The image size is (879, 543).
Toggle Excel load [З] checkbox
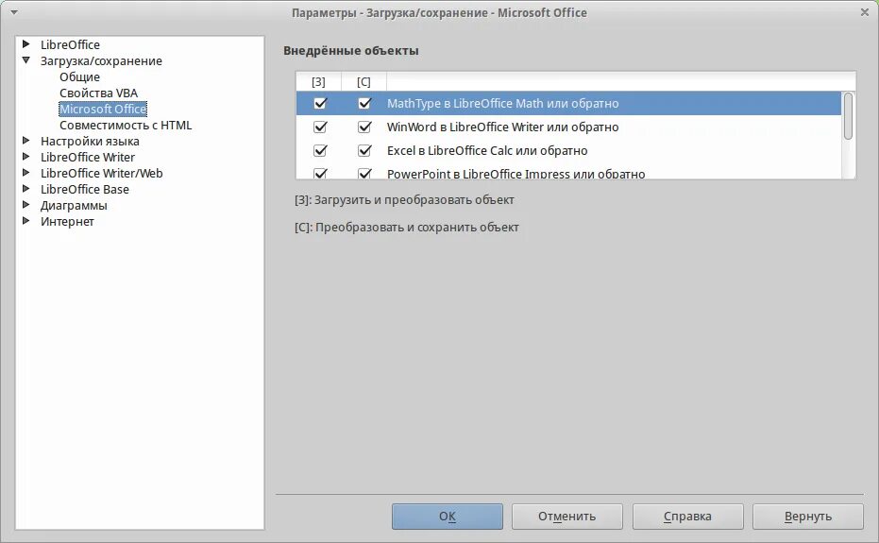[320, 150]
